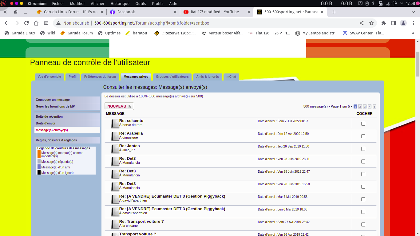Open the Outils menu
This screenshot has width=420, height=236.
(x=141, y=3)
